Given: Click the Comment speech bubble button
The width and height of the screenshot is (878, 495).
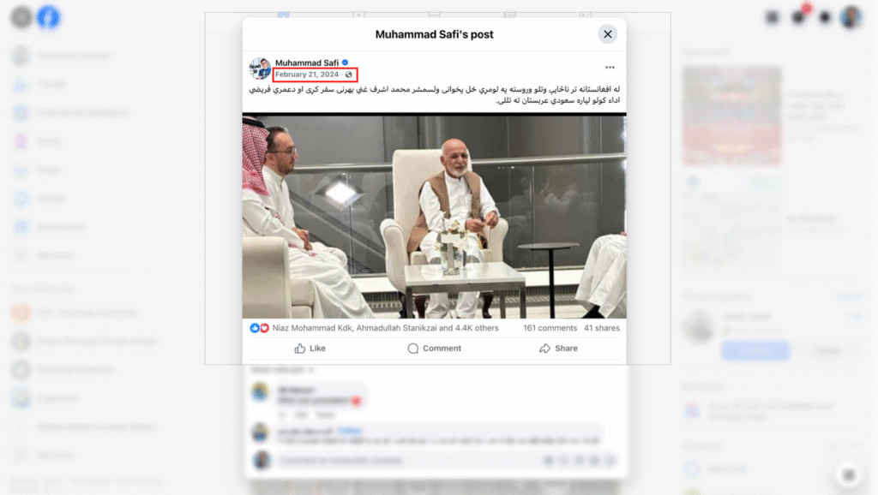Looking at the screenshot, I should pyautogui.click(x=435, y=349).
